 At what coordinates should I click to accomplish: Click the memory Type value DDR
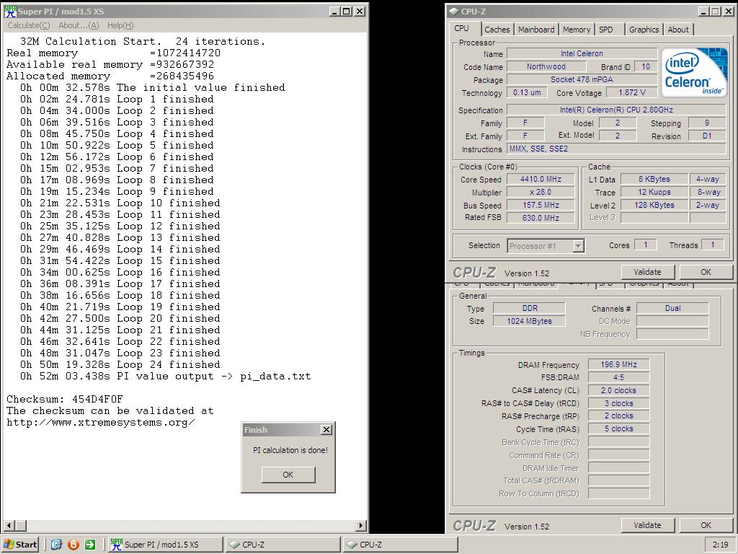click(x=530, y=308)
